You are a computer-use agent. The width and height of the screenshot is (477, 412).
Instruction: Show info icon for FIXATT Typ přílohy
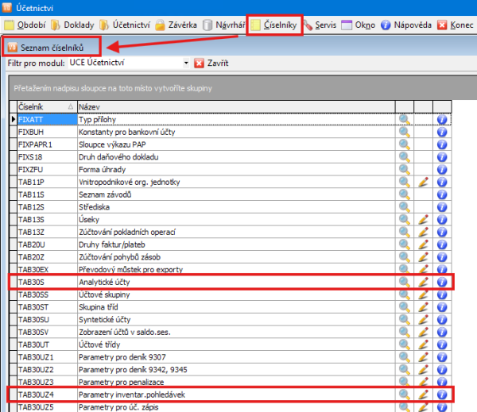pyautogui.click(x=443, y=119)
